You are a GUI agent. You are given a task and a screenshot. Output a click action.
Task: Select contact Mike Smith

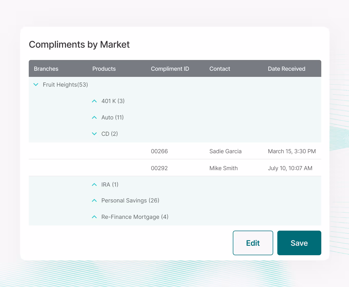224,168
